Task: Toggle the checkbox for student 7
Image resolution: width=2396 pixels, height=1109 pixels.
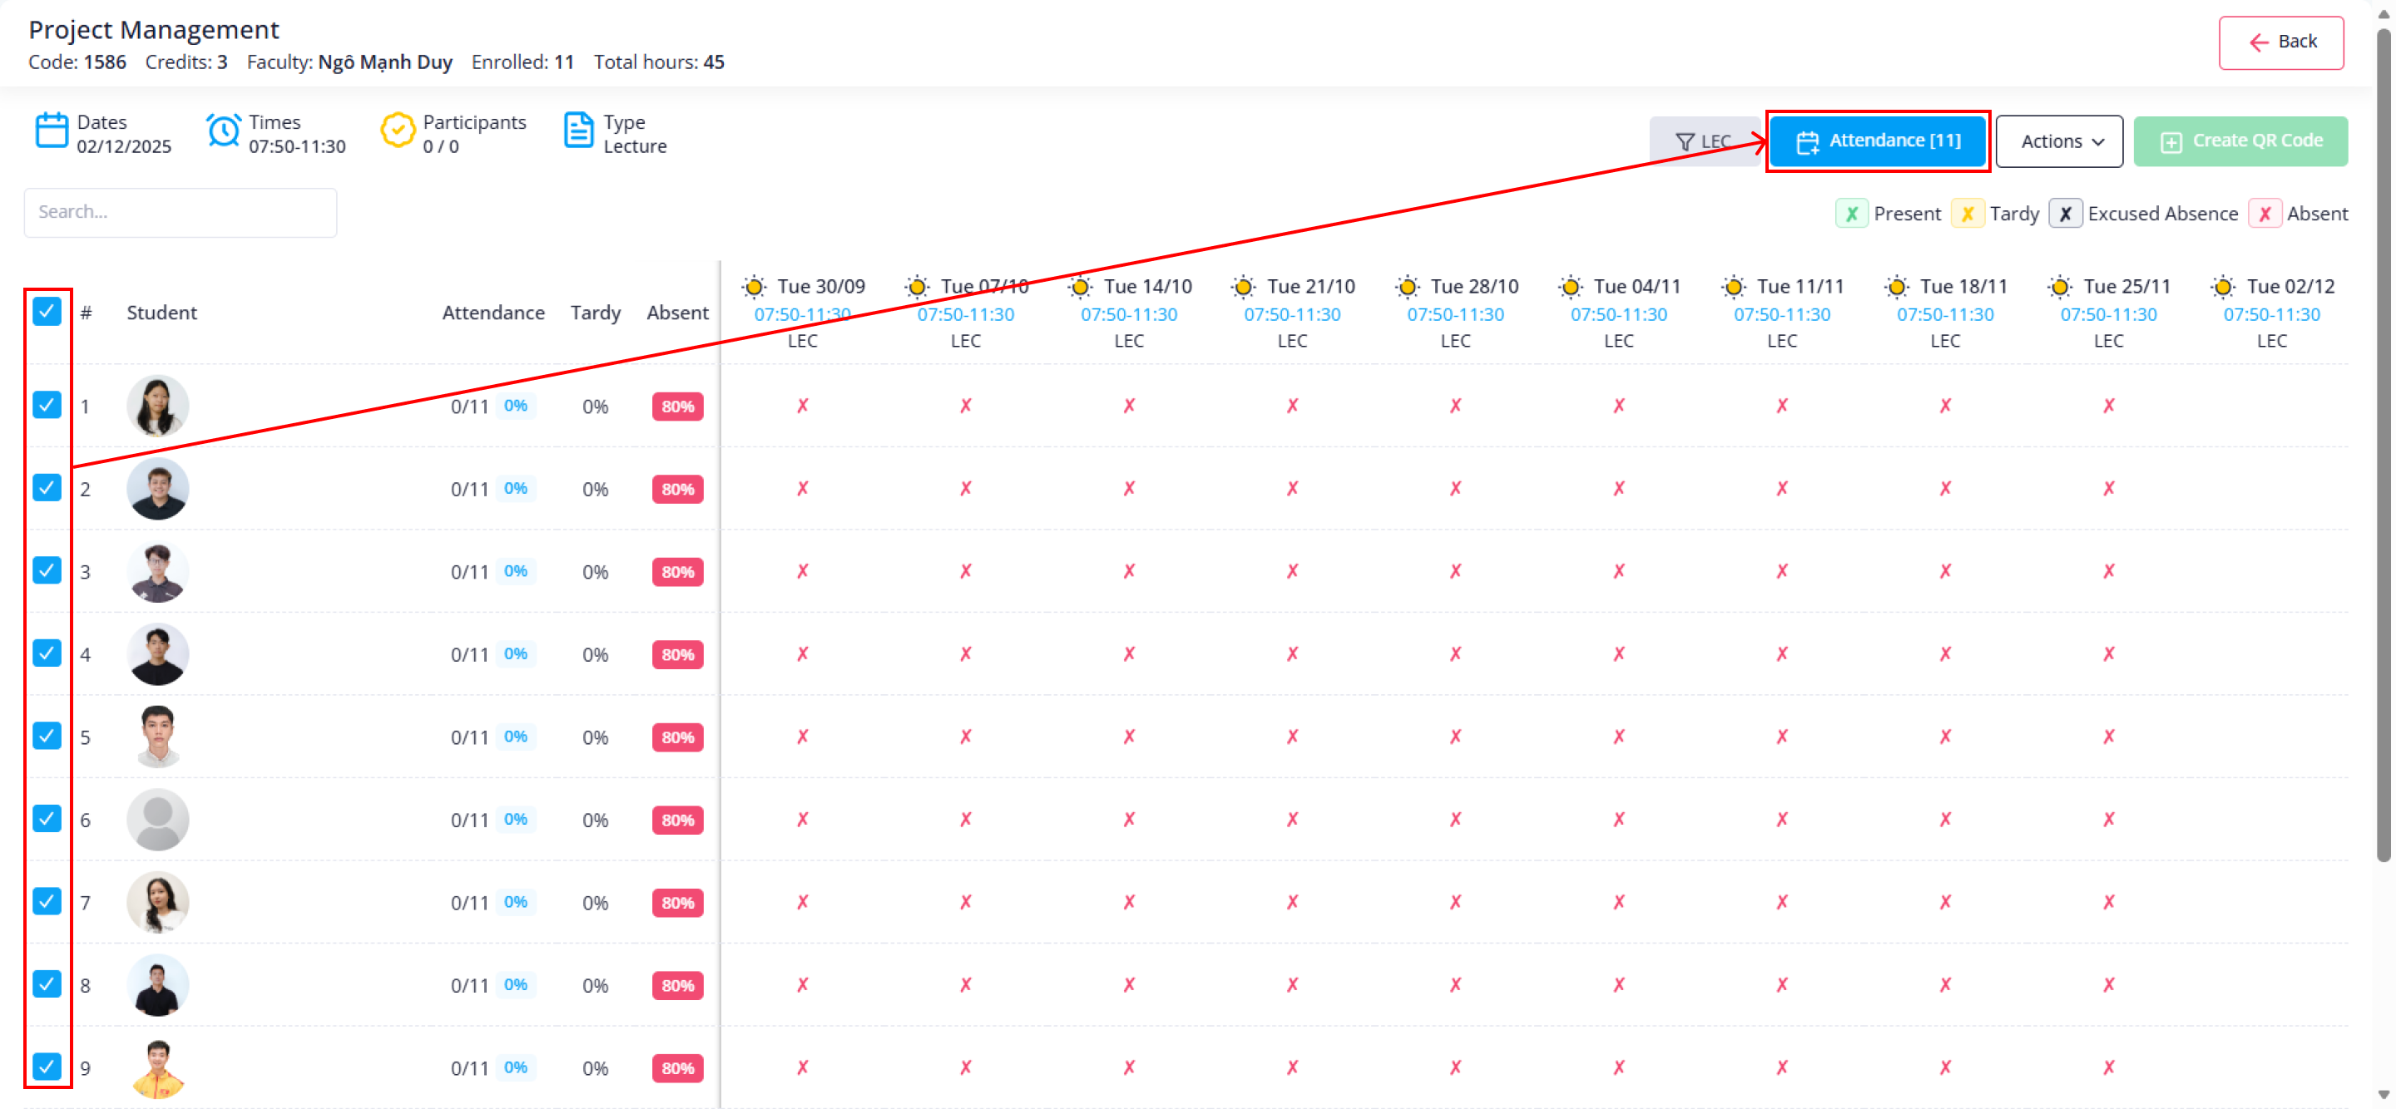Action: 47,901
